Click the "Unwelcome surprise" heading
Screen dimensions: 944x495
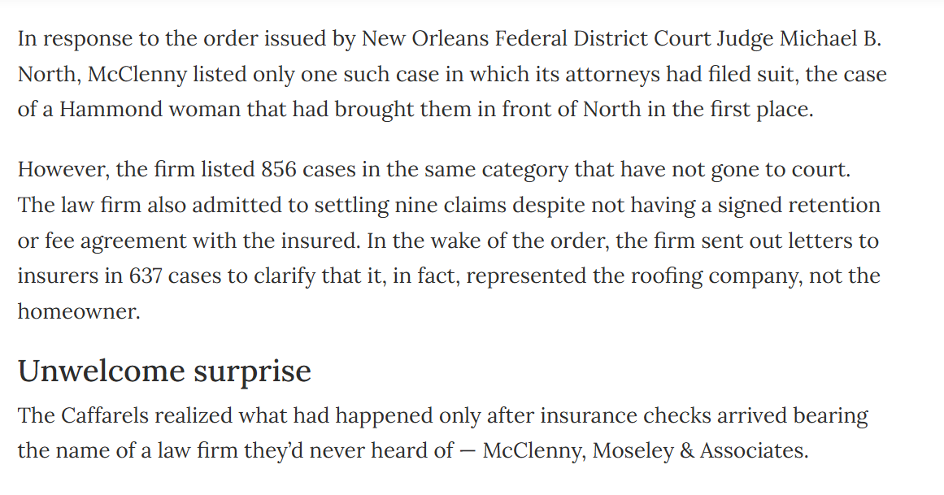point(164,371)
